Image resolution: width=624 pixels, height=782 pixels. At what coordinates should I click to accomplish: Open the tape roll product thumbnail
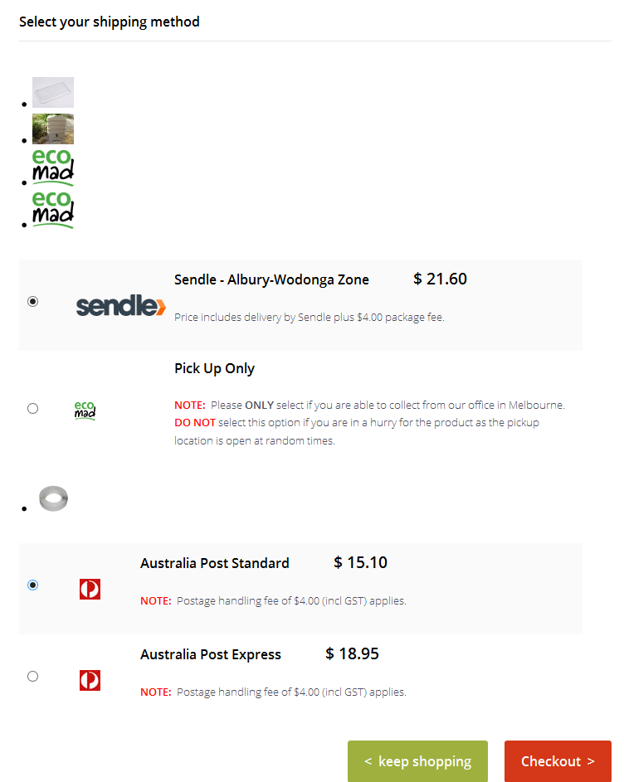point(53,499)
